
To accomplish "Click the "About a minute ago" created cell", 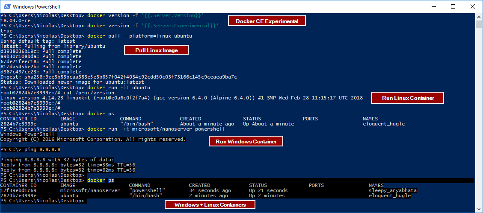I will click(207, 124).
